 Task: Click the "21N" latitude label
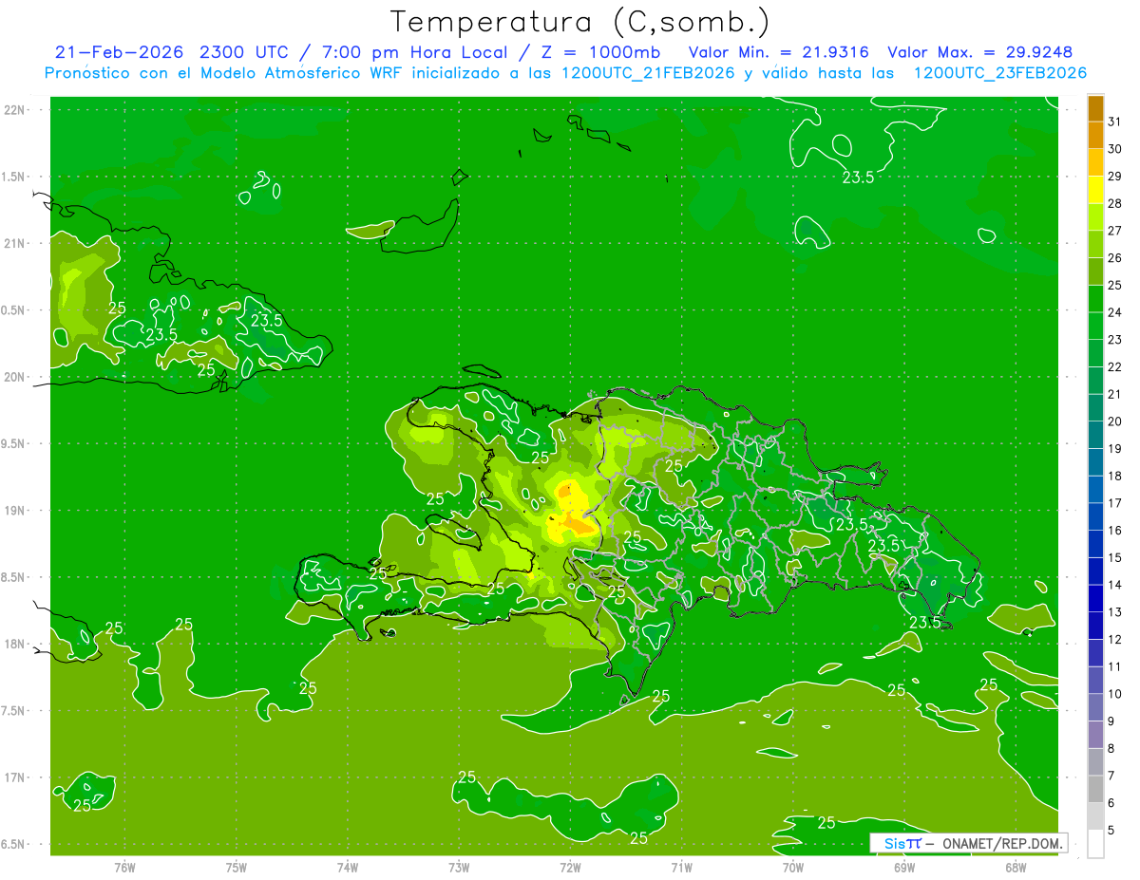click(x=14, y=243)
